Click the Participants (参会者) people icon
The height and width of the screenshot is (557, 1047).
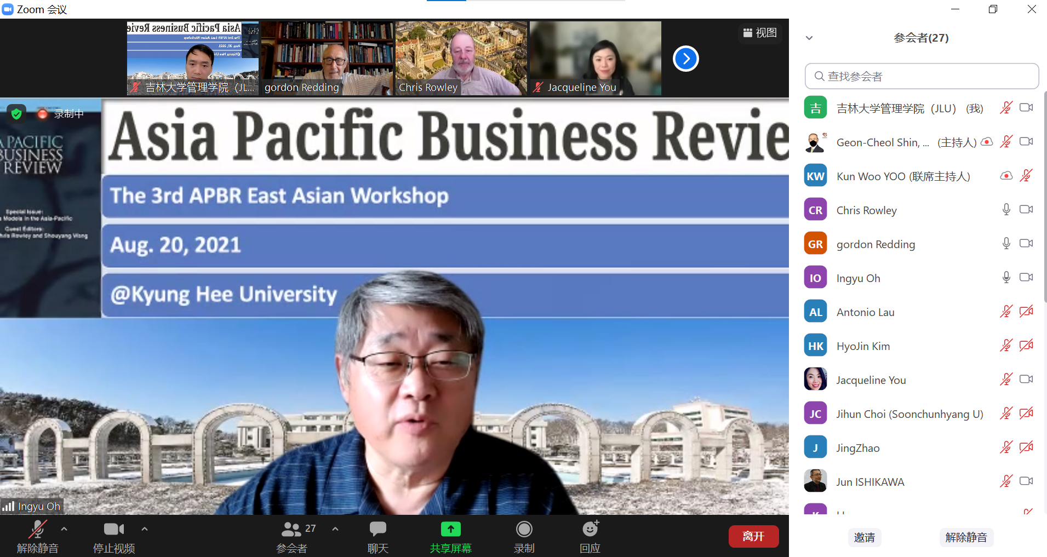coord(291,530)
